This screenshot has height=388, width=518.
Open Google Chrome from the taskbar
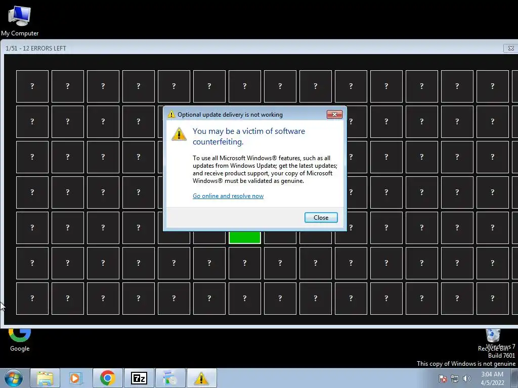tap(107, 378)
